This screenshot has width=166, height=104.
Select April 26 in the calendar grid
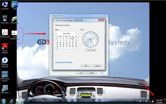(x=57, y=38)
